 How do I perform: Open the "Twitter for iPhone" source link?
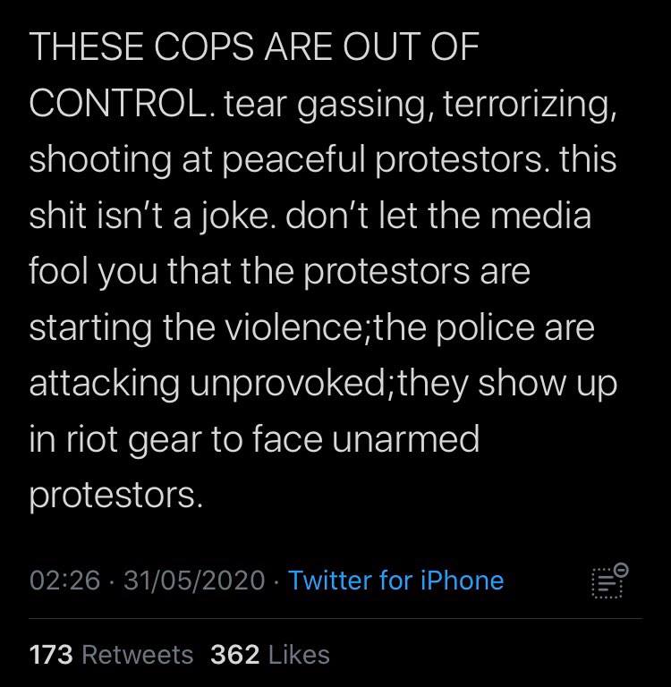point(395,581)
